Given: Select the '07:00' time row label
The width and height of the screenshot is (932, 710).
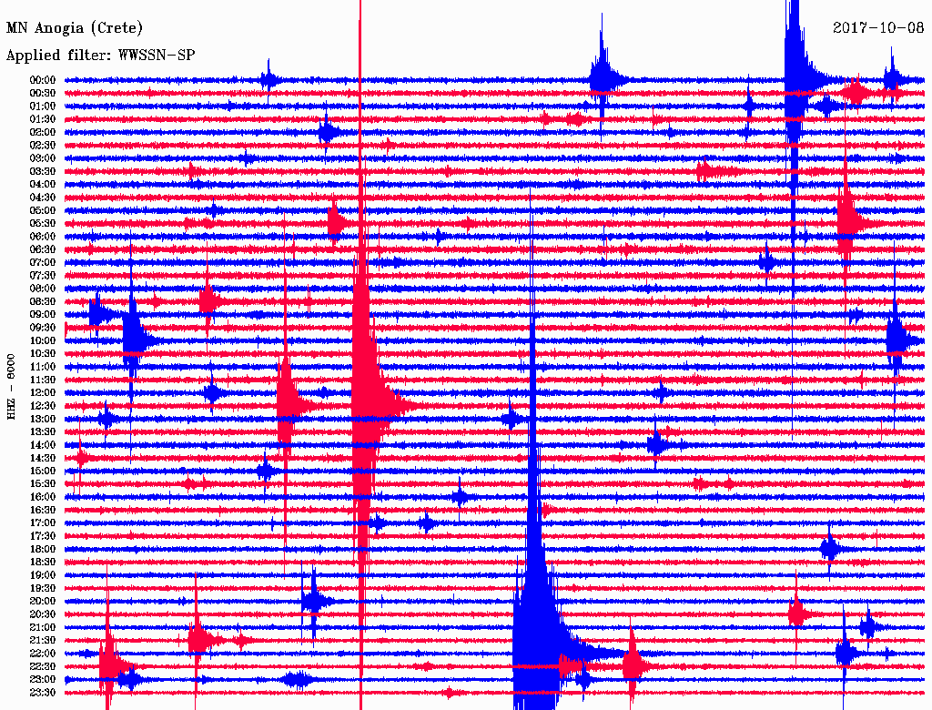Looking at the screenshot, I should 43,262.
